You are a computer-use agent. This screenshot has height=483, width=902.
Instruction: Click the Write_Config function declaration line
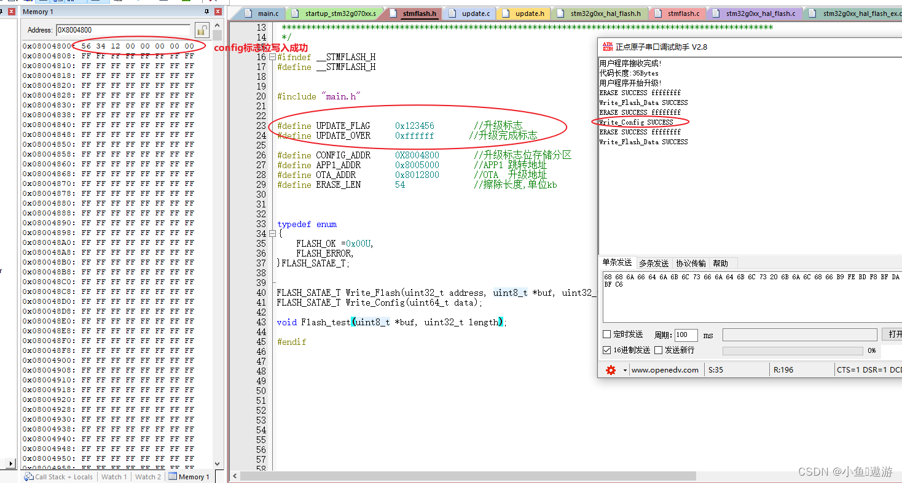point(380,303)
